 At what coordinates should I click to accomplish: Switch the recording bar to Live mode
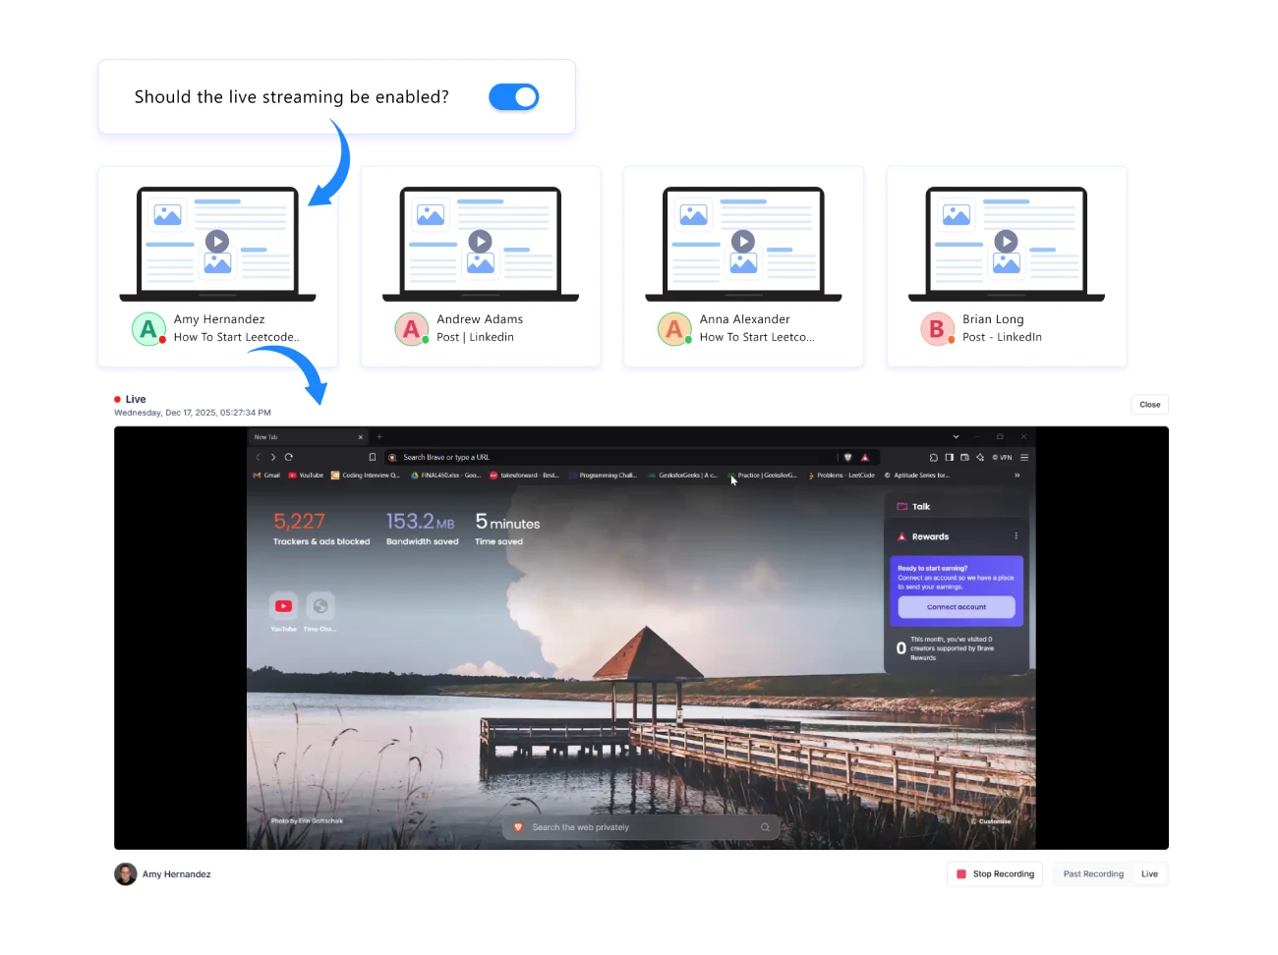pos(1149,873)
